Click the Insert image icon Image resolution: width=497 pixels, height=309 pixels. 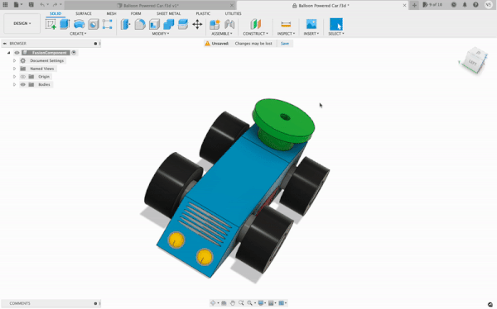[x=311, y=24]
